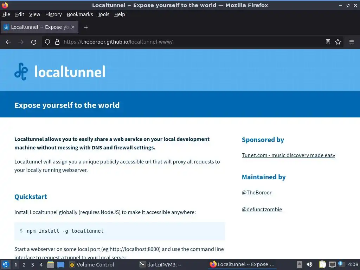Screen dimensions: 360x270
Task: Open a new tab with the plus button
Action: [x=86, y=27]
